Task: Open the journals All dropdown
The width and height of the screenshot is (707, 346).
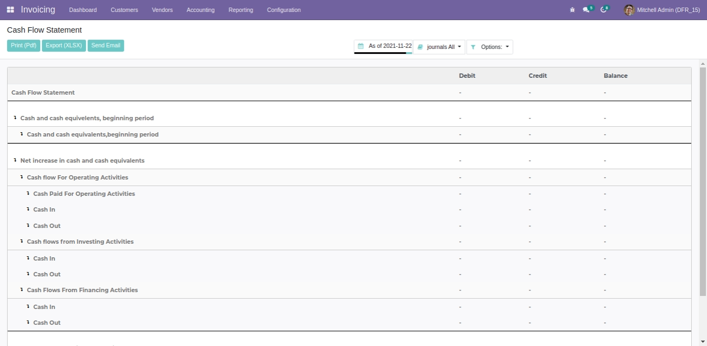Action: point(440,47)
